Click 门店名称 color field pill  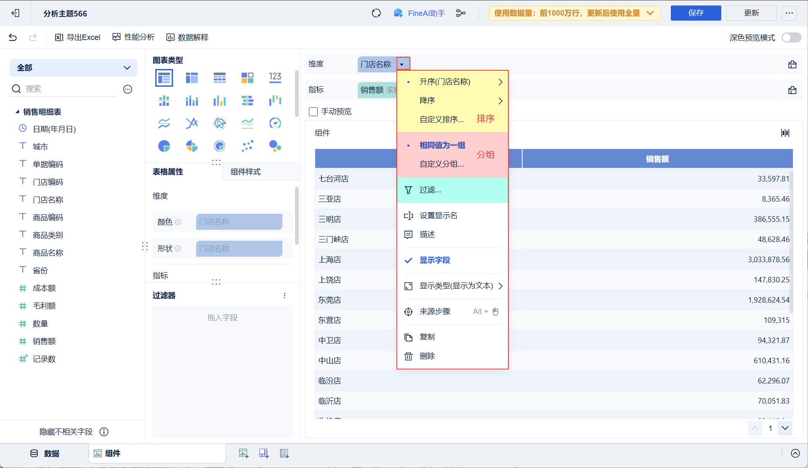tap(239, 222)
